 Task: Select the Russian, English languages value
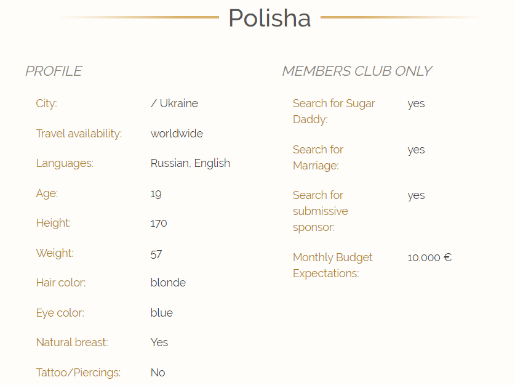(190, 163)
